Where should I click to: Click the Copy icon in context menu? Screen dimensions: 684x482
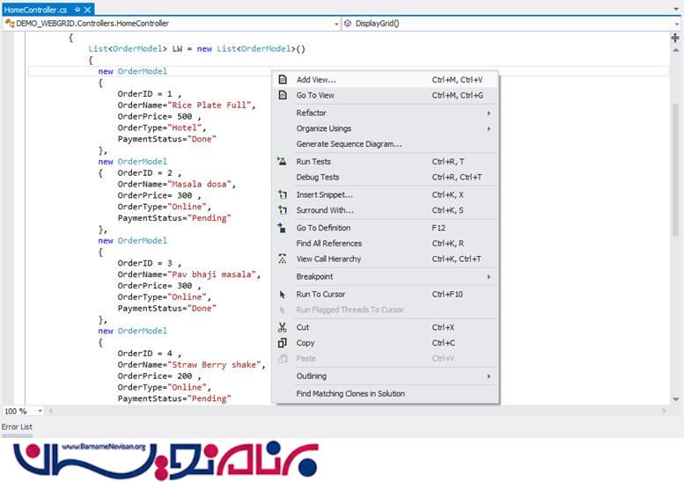point(283,343)
